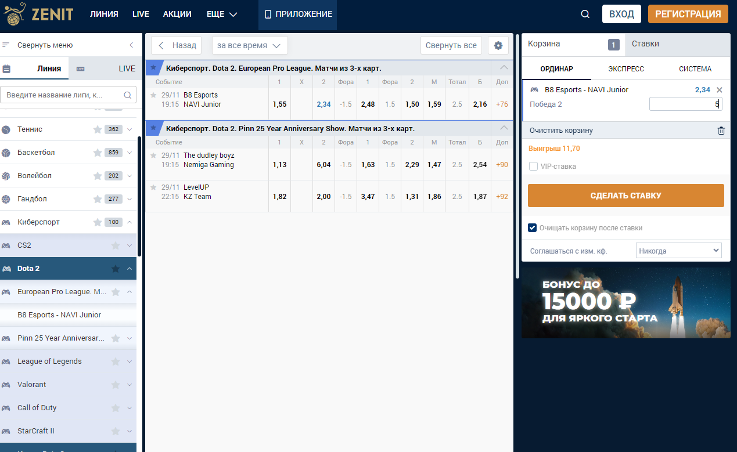Click СДЕЛАТЬ СТАВКУ button

[625, 196]
